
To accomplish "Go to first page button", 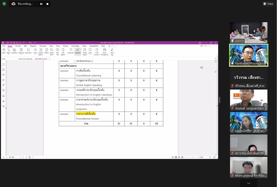I will coord(3,157).
